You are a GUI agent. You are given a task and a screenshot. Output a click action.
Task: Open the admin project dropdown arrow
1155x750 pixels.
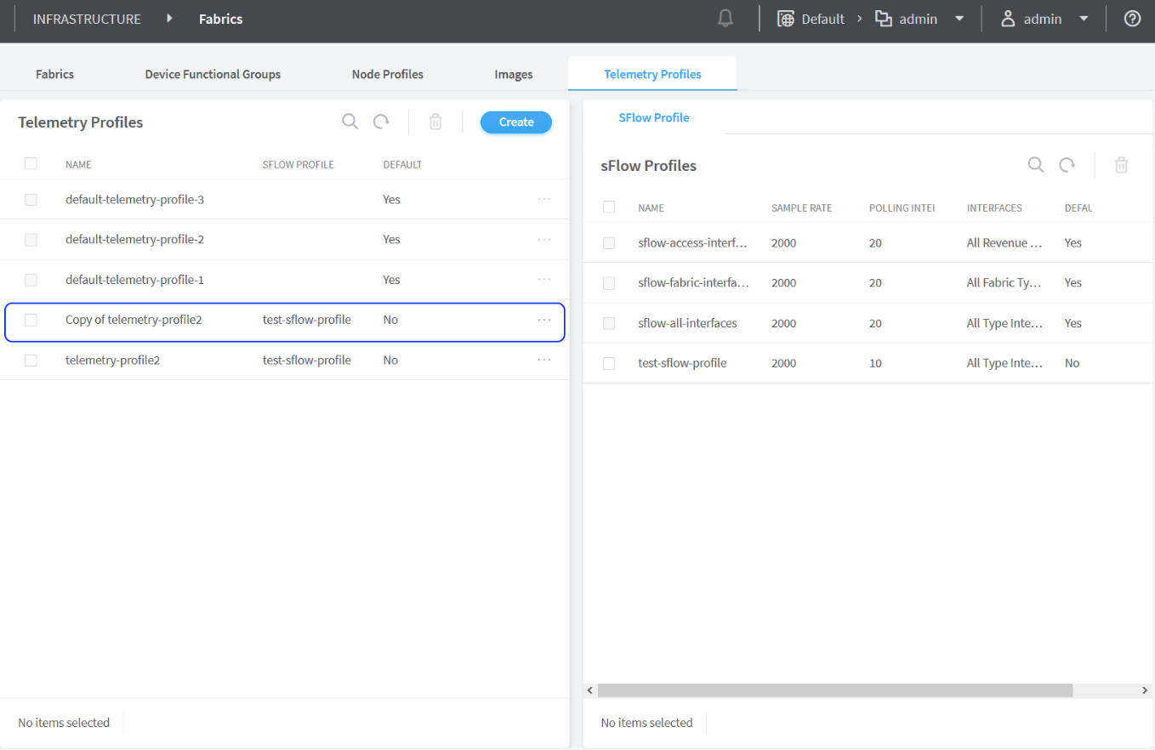pyautogui.click(x=959, y=19)
